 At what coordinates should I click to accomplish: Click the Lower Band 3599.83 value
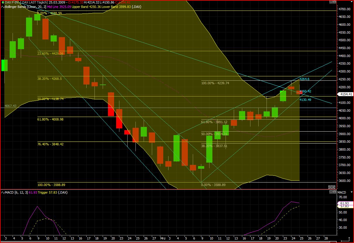116,6
